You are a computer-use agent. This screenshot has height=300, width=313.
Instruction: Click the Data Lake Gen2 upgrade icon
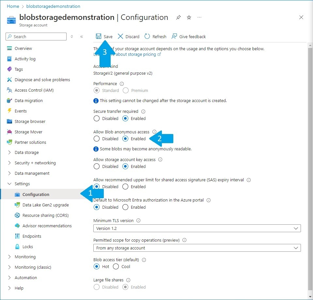pyautogui.click(x=17, y=205)
